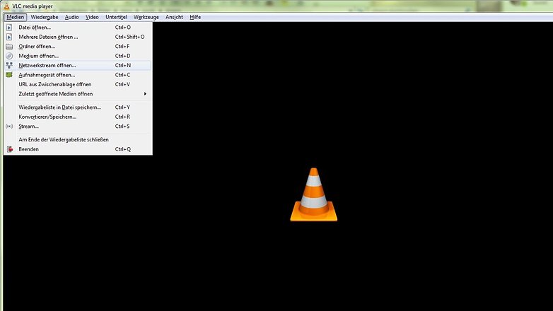
Task: Open the Werkzeuge menu
Action: [x=146, y=17]
